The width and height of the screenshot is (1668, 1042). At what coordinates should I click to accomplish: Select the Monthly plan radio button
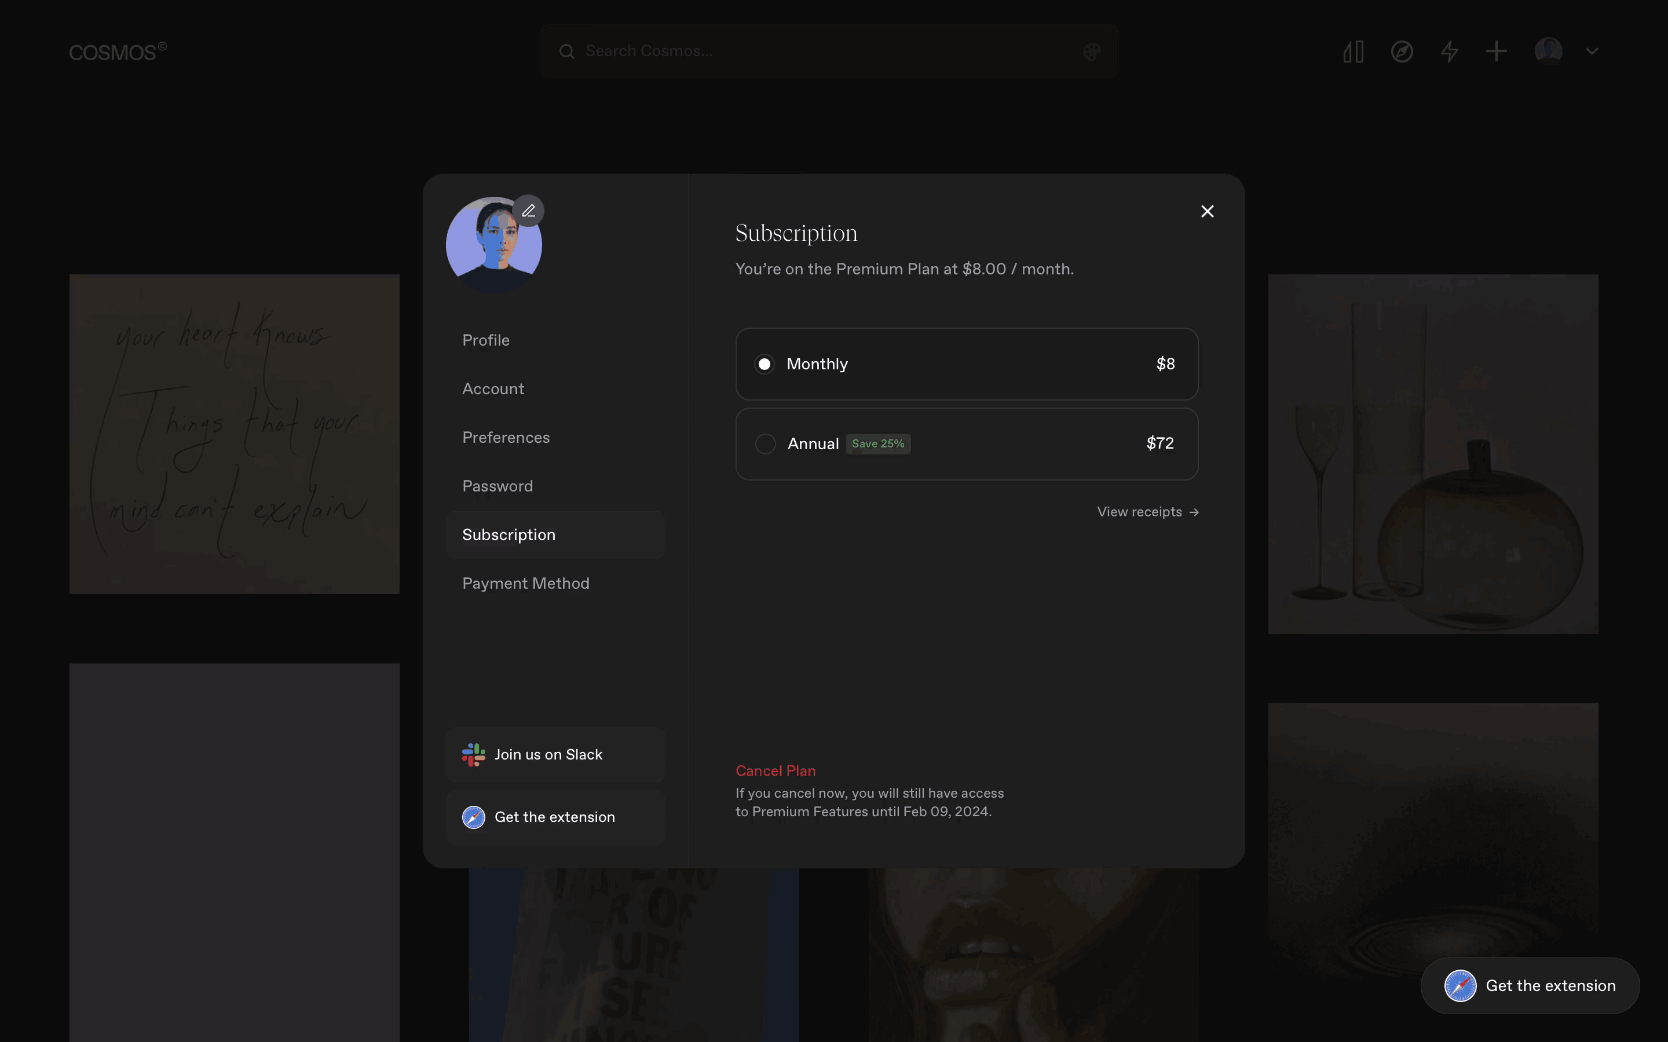click(x=765, y=364)
